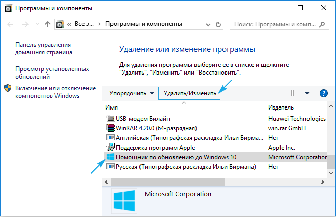Image resolution: width=336 pixels, height=217 pixels.
Task: Click the search programs input field
Action: click(277, 24)
